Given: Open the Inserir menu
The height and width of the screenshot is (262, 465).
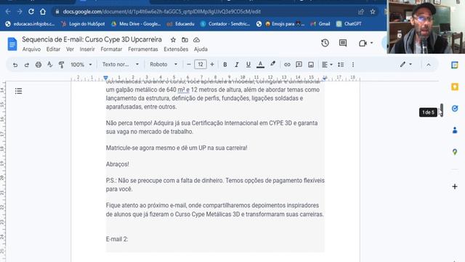Looking at the screenshot, I should pyautogui.click(x=87, y=49).
